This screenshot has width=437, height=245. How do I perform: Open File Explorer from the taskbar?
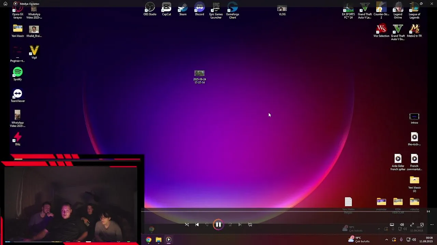coord(158,240)
